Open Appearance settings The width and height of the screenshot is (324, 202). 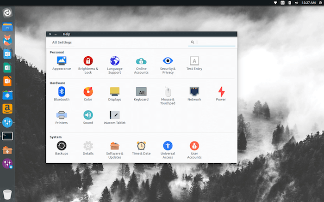pyautogui.click(x=62, y=64)
